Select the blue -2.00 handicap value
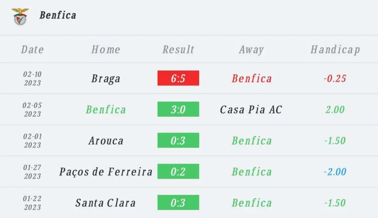Screen dimensions: 378x218 335,172
